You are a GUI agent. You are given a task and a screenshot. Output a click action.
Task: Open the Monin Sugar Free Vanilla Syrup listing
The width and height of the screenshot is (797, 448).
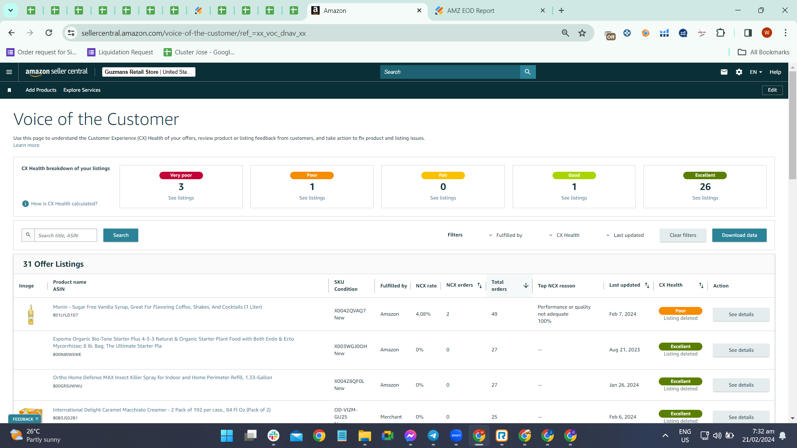(x=157, y=307)
